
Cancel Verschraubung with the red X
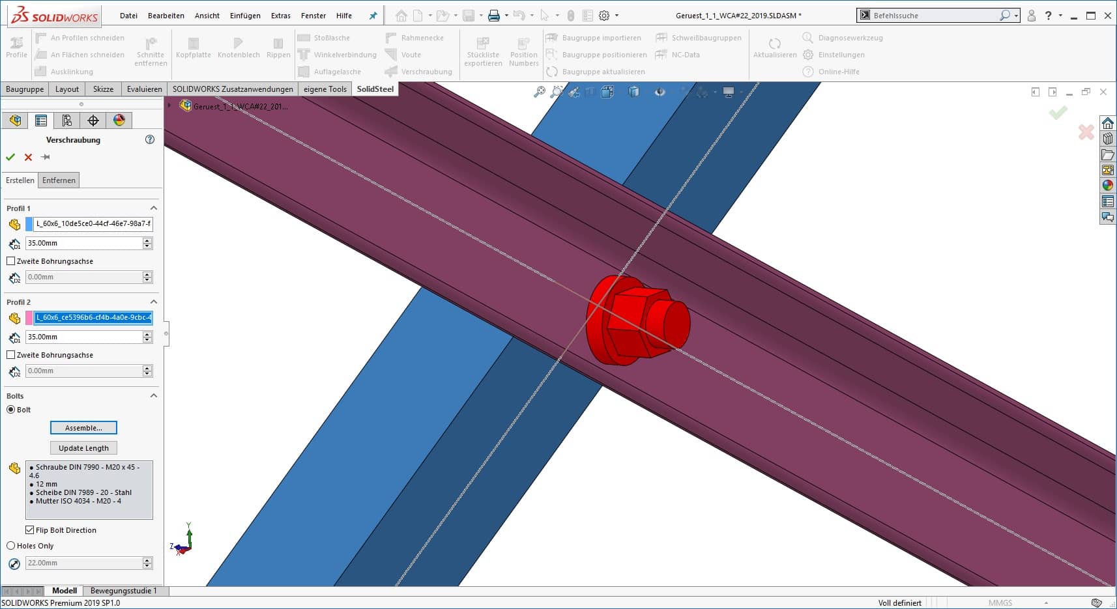(x=28, y=157)
